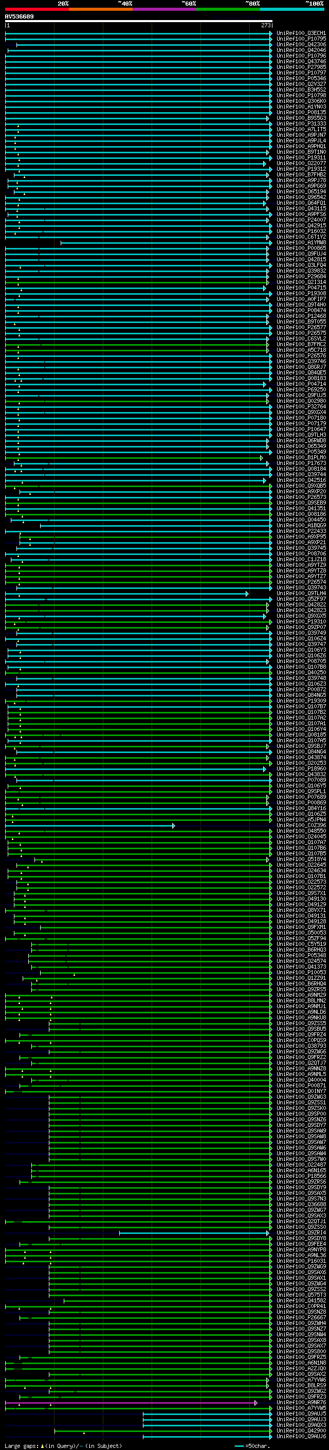Open the UniRef100_Q3ECH1 hit label

coord(301,33)
